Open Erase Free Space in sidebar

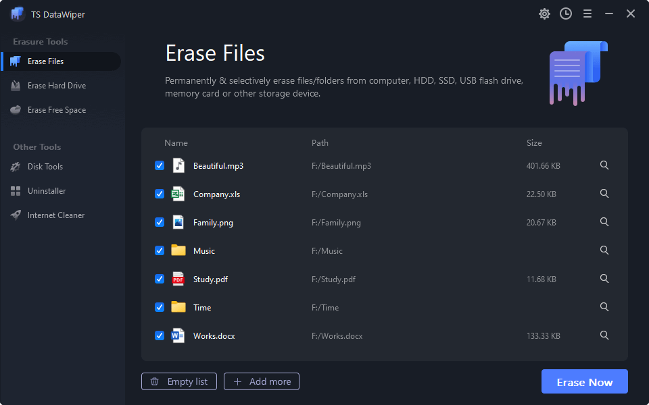point(56,110)
